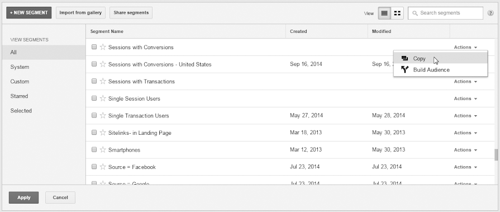Viewport: 500px width, 212px height.
Task: Click the + NEW SEGMENT button
Action: click(28, 13)
